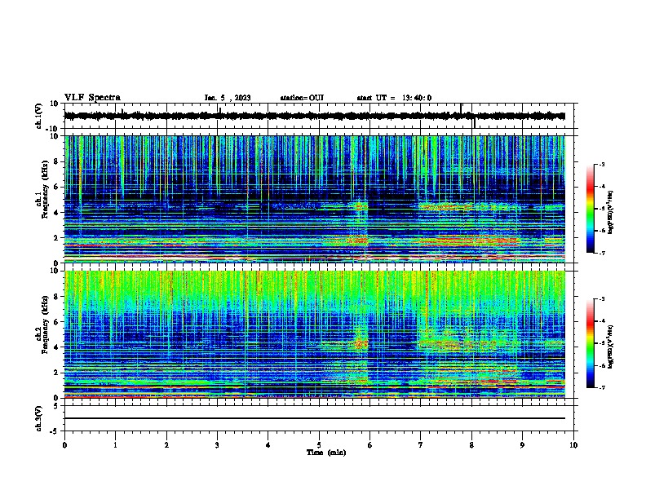Click the "ch.2 Frequency (kHz)" axis label
646x499 pixels.
pyautogui.click(x=43, y=325)
